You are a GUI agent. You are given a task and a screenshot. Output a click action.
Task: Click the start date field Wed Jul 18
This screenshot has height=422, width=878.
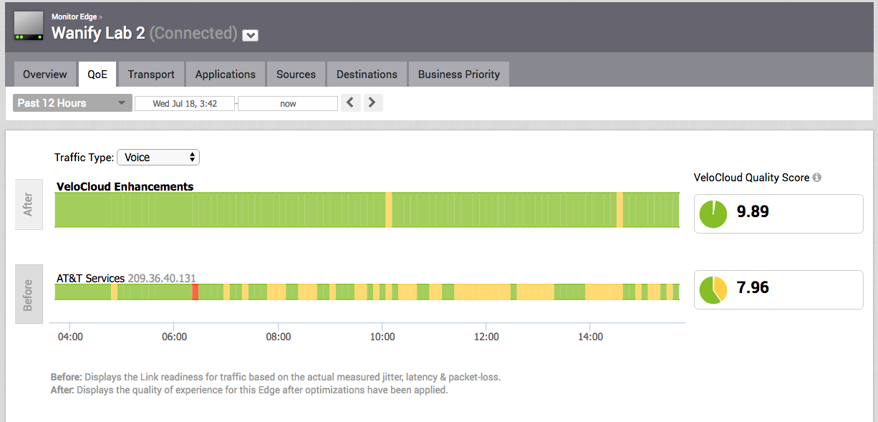coord(185,104)
